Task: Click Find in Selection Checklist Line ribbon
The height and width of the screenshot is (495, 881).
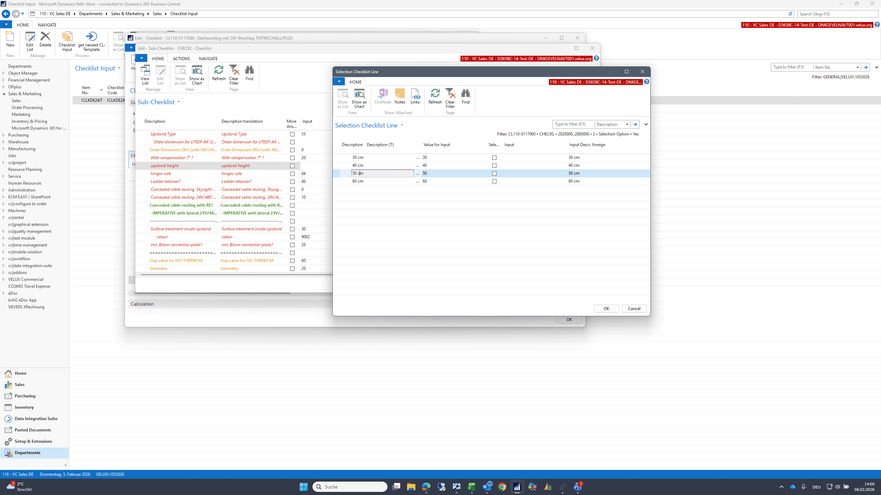Action: point(466,96)
